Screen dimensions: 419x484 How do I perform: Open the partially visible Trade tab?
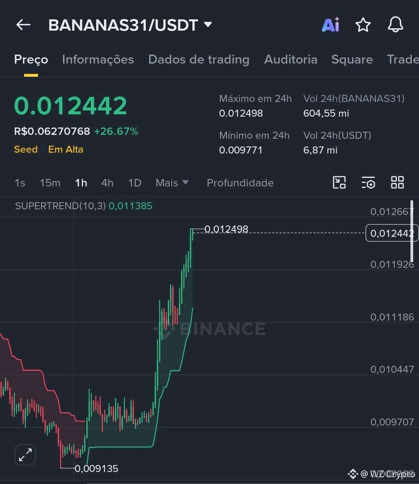pyautogui.click(x=403, y=59)
